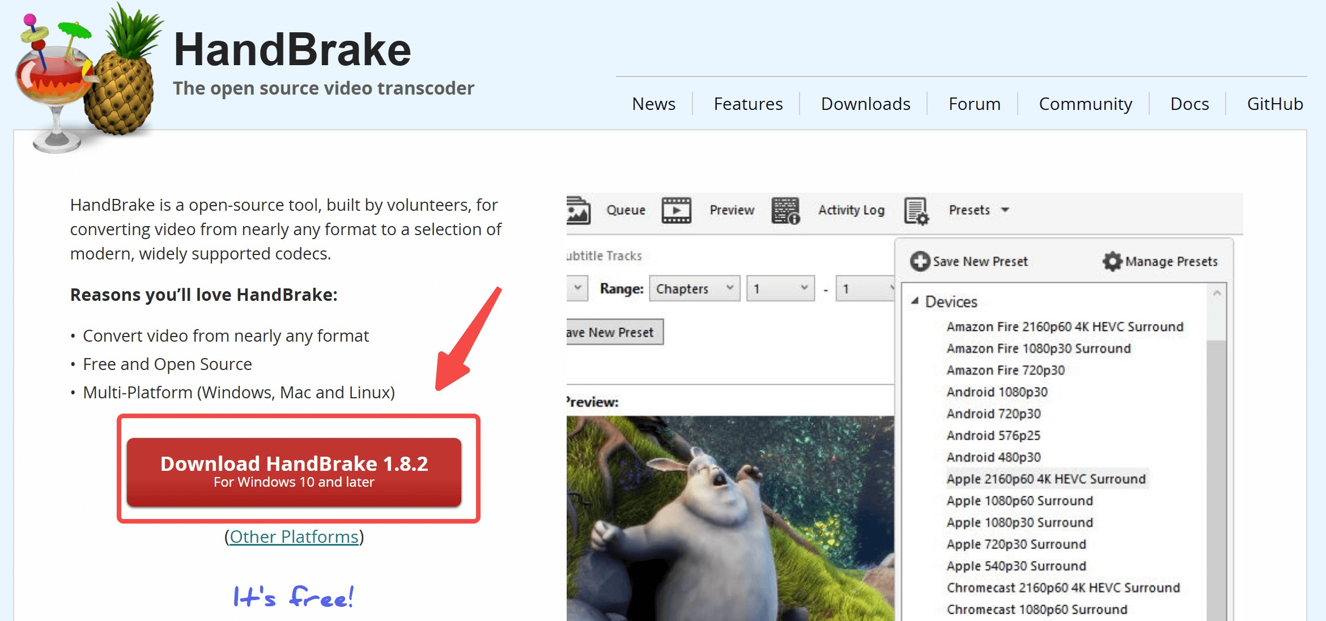Image resolution: width=1326 pixels, height=621 pixels.
Task: Select Android 1080p30 preset
Action: point(997,392)
